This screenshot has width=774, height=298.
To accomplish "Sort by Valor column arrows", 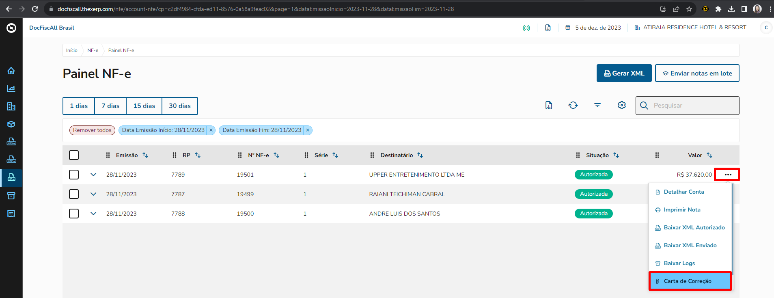I will pos(709,155).
